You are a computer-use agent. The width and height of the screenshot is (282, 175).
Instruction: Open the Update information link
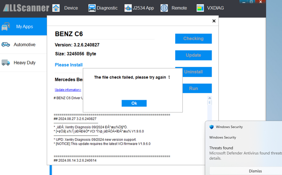point(68,90)
